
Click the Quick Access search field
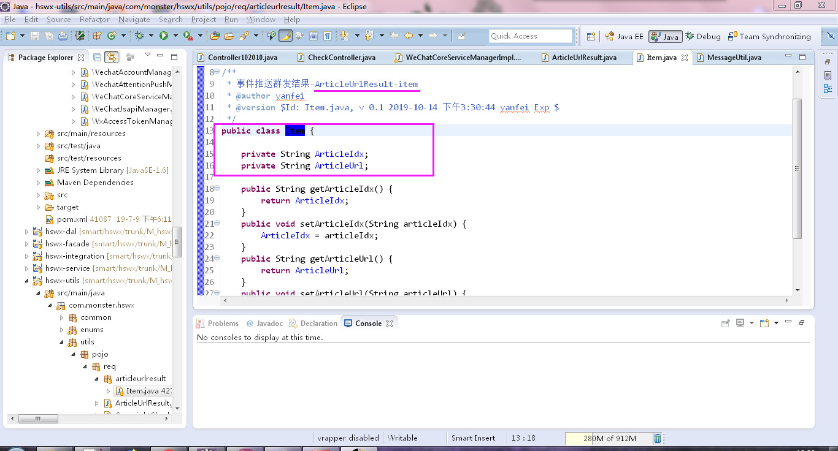pyautogui.click(x=531, y=36)
